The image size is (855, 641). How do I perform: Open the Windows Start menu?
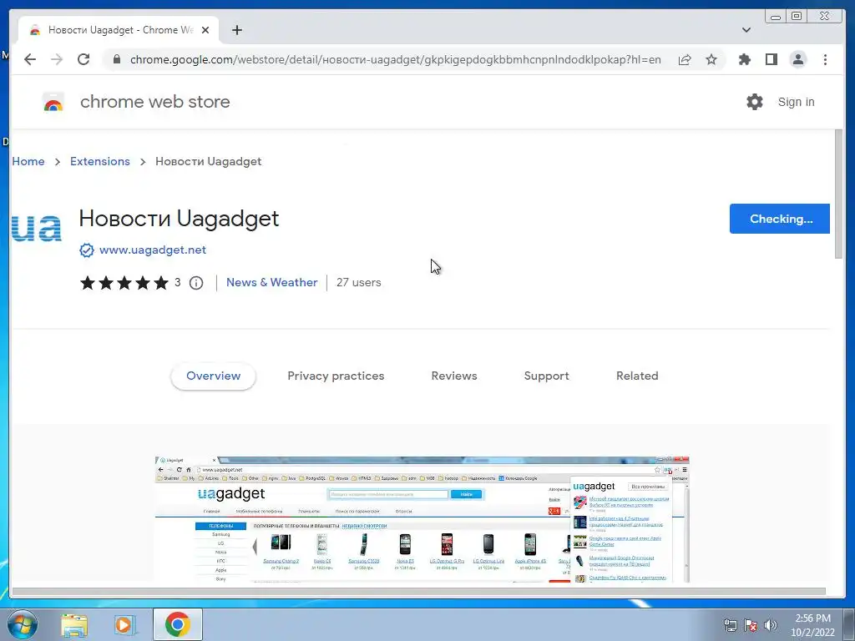click(x=22, y=624)
